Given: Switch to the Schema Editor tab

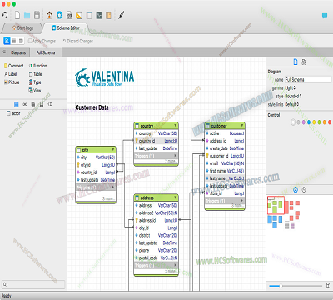Looking at the screenshot, I should pos(66,28).
